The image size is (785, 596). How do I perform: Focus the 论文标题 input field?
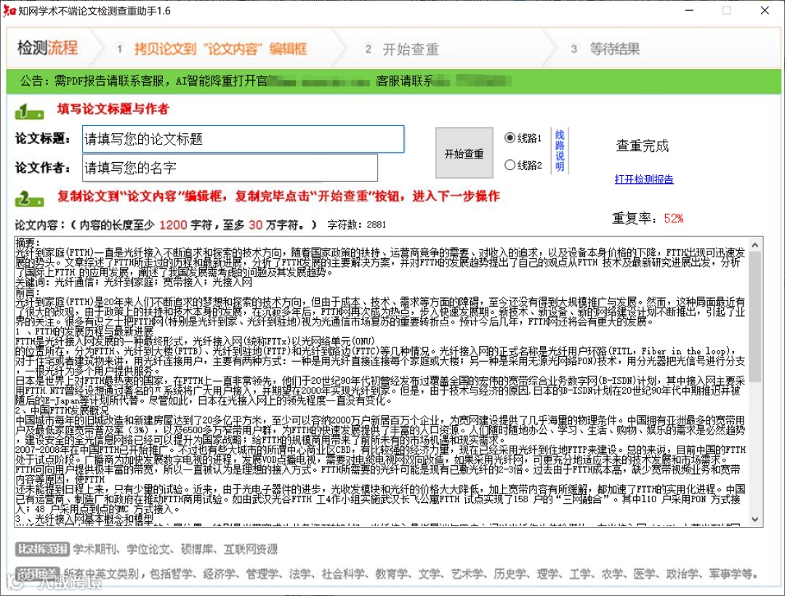point(243,139)
